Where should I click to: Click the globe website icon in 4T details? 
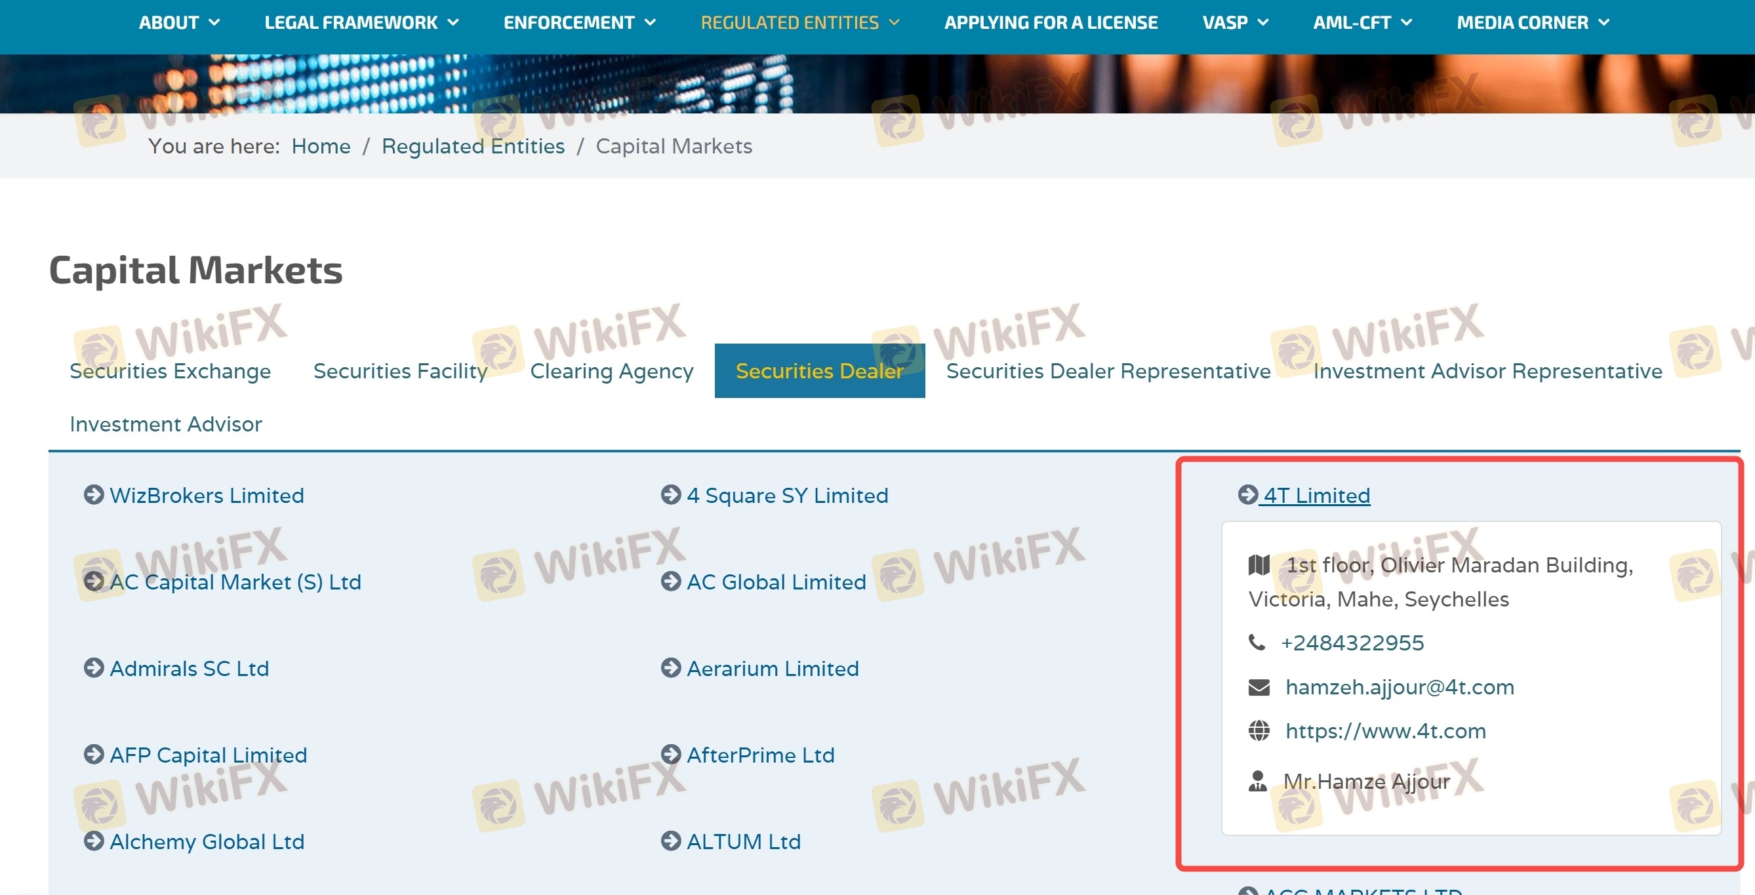tap(1259, 731)
